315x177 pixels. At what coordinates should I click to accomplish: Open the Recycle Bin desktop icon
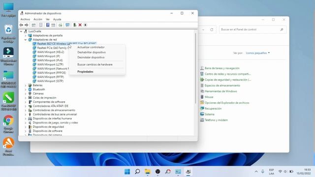coord(8,33)
